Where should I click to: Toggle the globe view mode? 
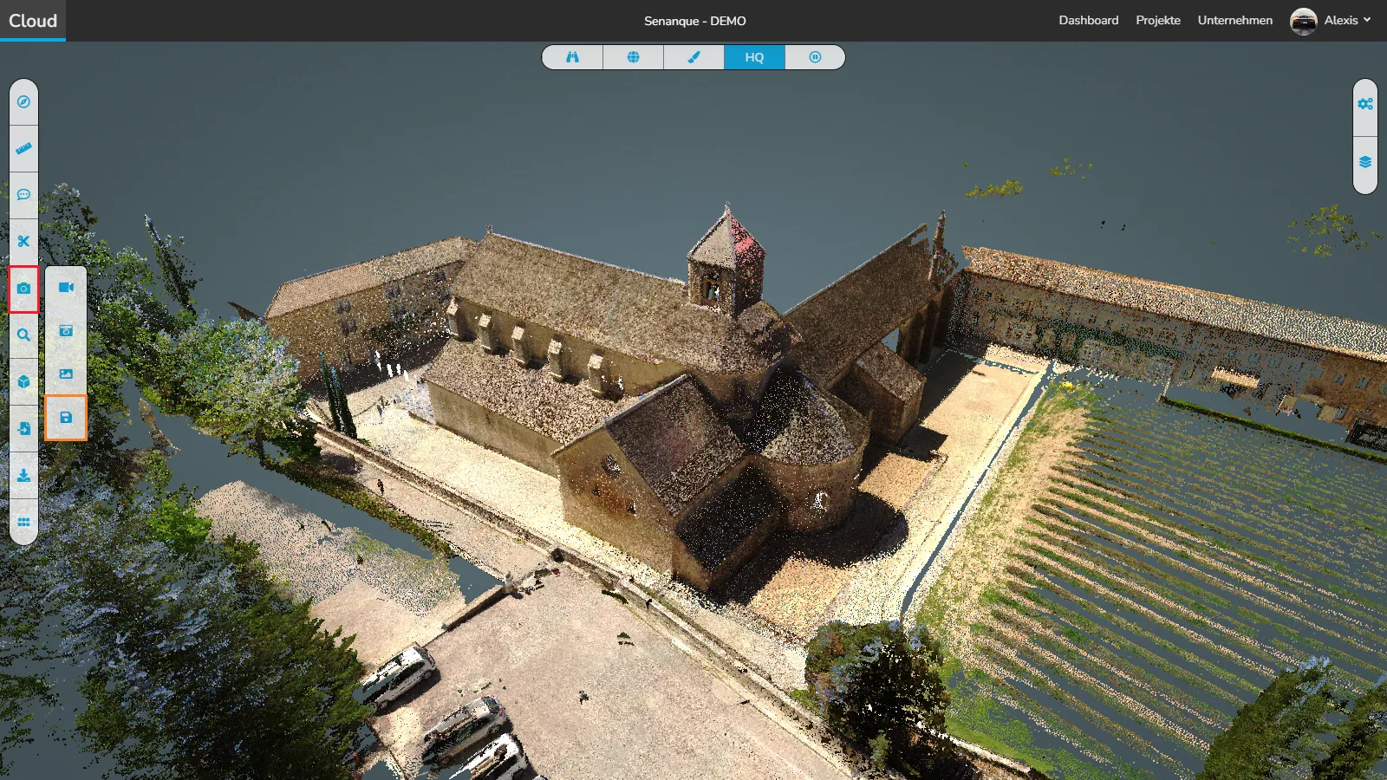(x=633, y=57)
